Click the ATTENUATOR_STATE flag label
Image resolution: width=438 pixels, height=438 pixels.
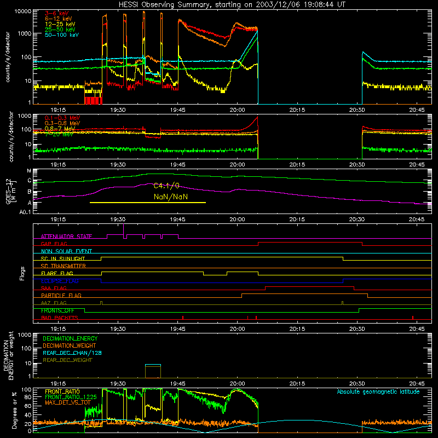click(66, 237)
